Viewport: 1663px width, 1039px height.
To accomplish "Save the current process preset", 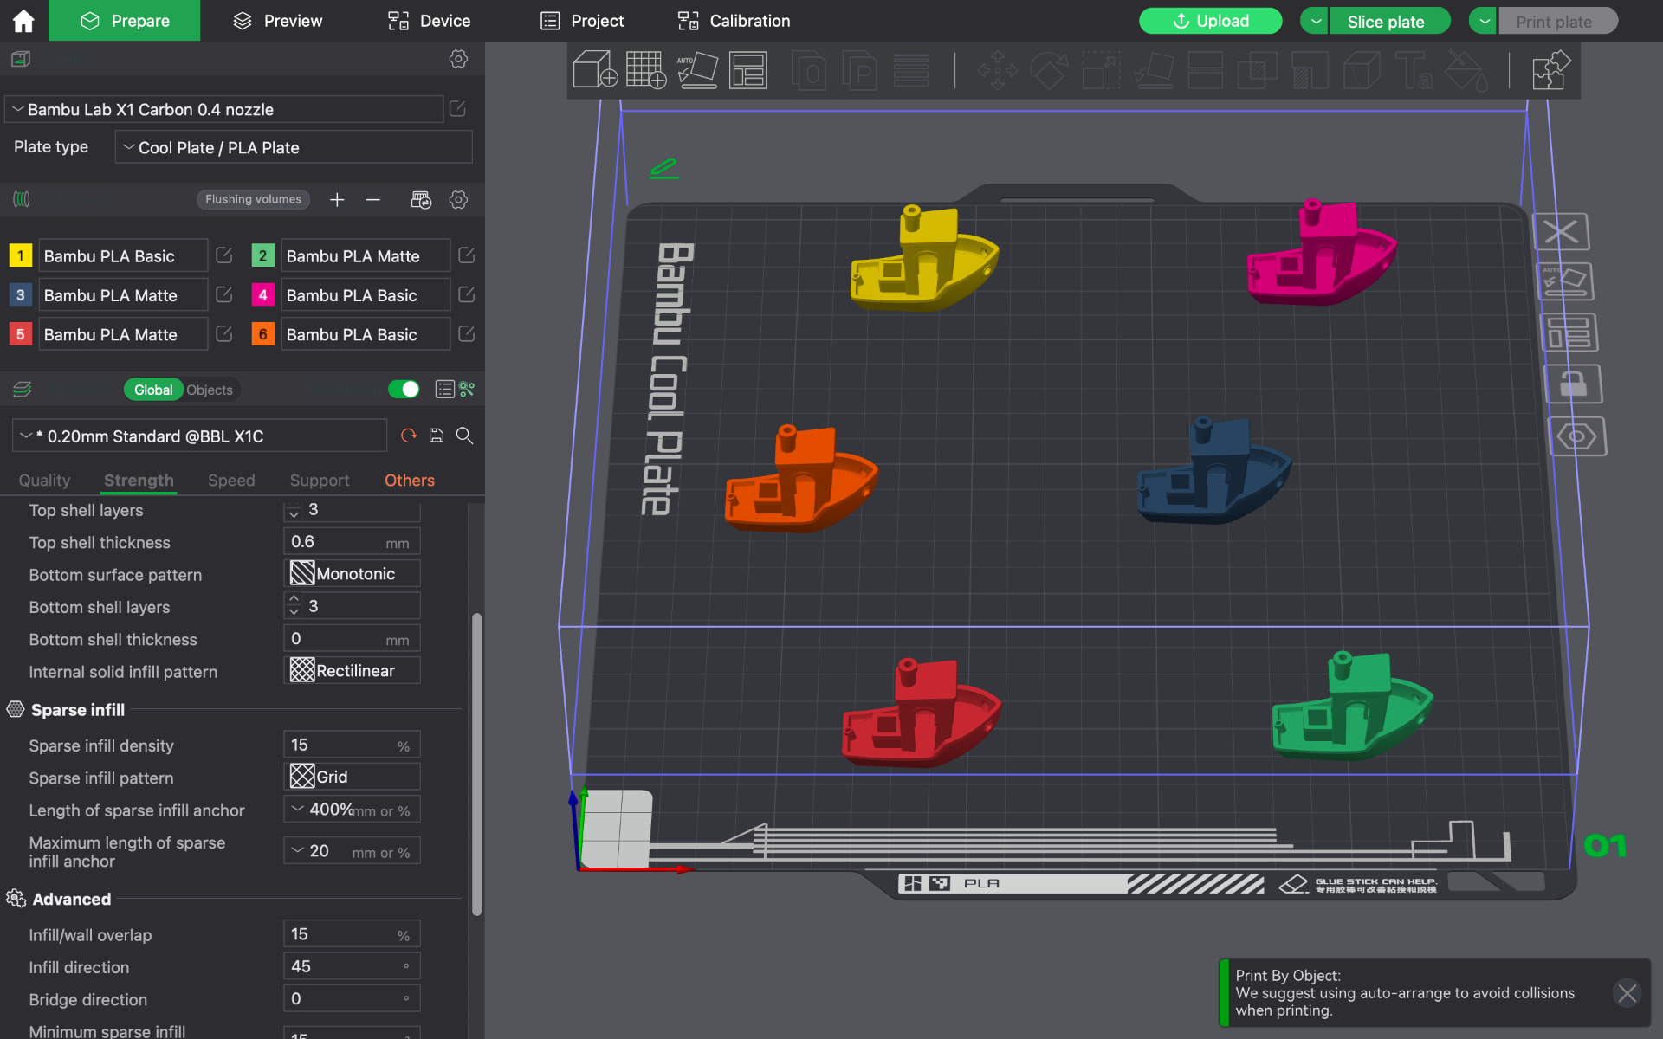I will point(437,436).
